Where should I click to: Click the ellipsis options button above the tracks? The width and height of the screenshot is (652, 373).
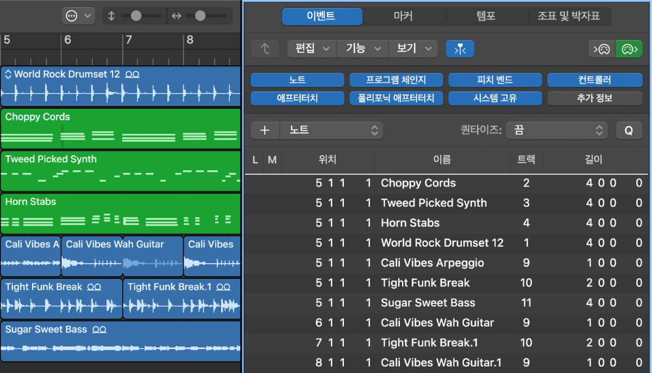[78, 16]
